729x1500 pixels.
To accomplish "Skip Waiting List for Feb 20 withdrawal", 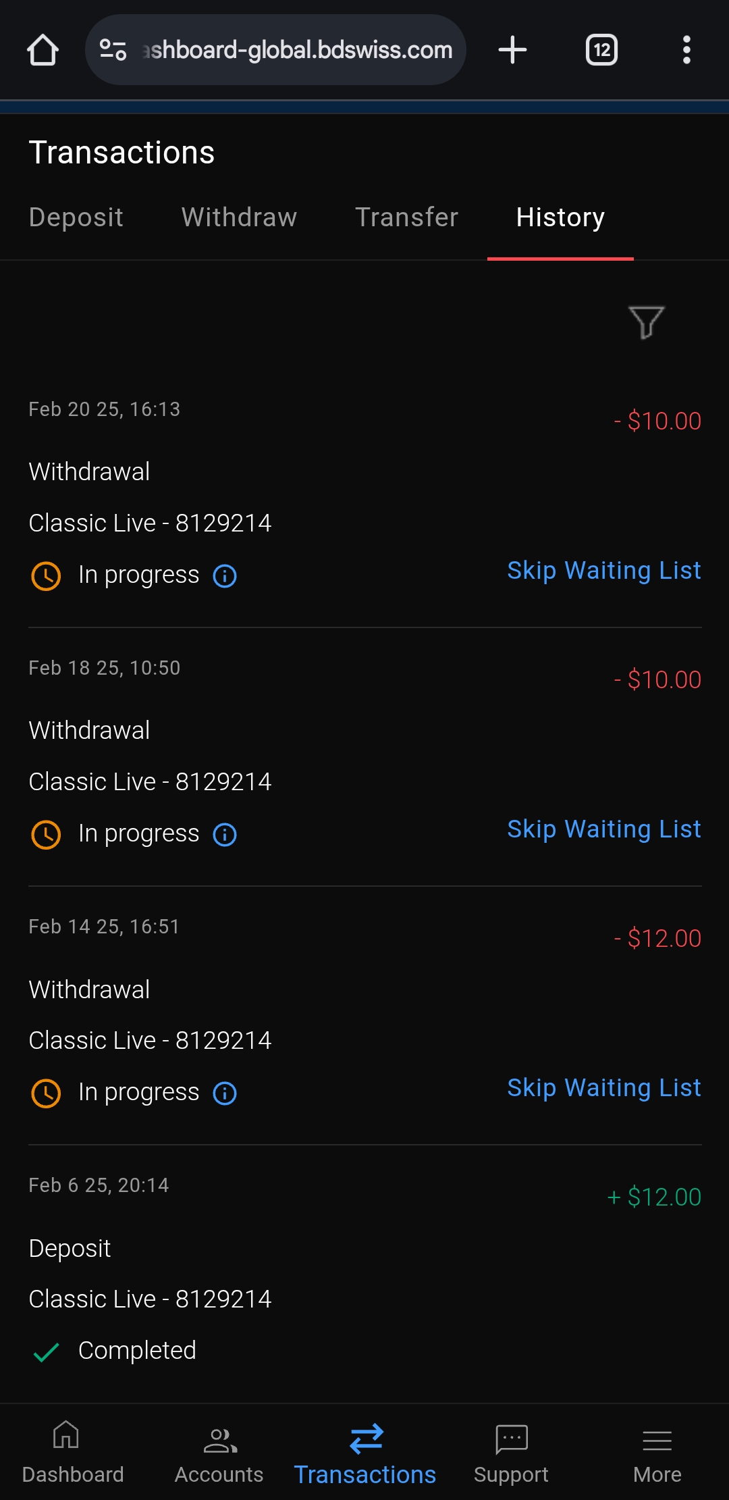I will 604,571.
